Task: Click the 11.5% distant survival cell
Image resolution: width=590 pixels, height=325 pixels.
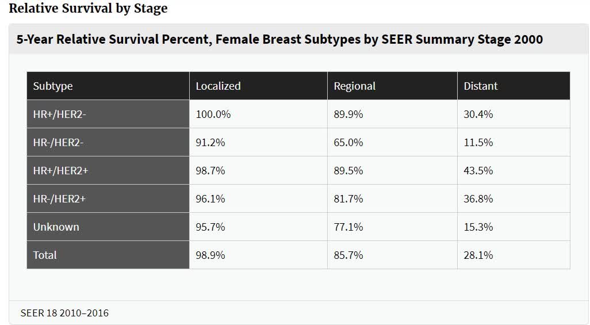Action: click(x=478, y=143)
